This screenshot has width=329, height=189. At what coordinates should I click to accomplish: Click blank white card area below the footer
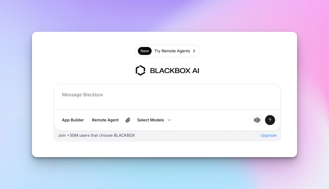click(x=164, y=149)
